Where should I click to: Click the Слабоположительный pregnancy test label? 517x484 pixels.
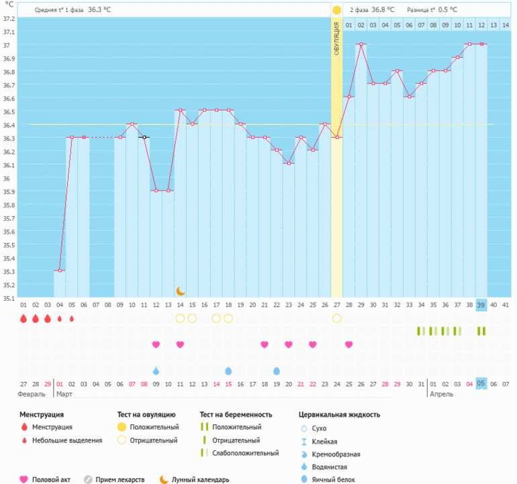(245, 453)
